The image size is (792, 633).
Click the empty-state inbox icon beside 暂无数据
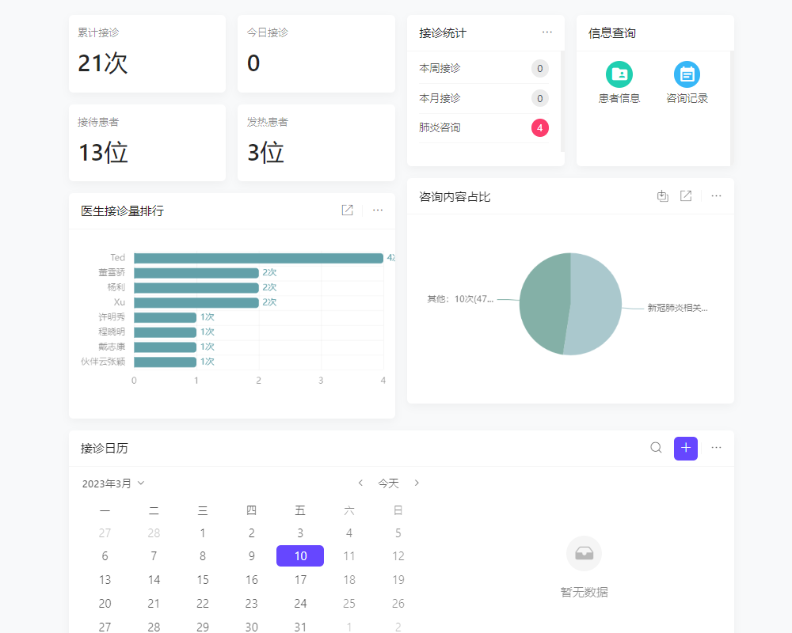(584, 554)
